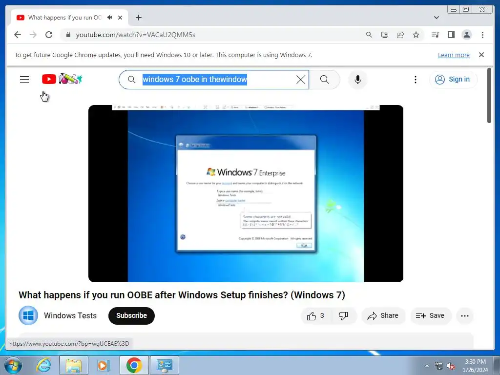This screenshot has height=375, width=500.
Task: Submit search with magnifier button
Action: point(325,80)
